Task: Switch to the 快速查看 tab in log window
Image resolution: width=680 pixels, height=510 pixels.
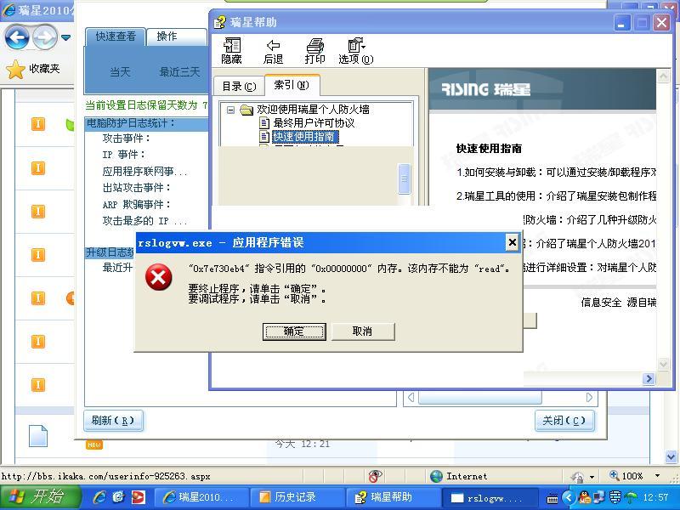Action: [x=116, y=37]
